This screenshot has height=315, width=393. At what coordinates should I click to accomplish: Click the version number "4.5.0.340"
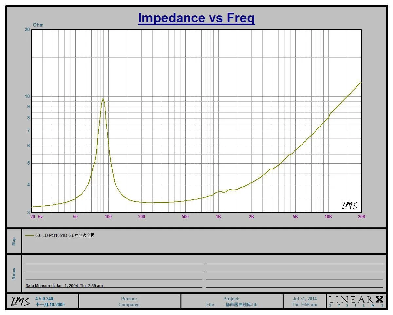44,299
